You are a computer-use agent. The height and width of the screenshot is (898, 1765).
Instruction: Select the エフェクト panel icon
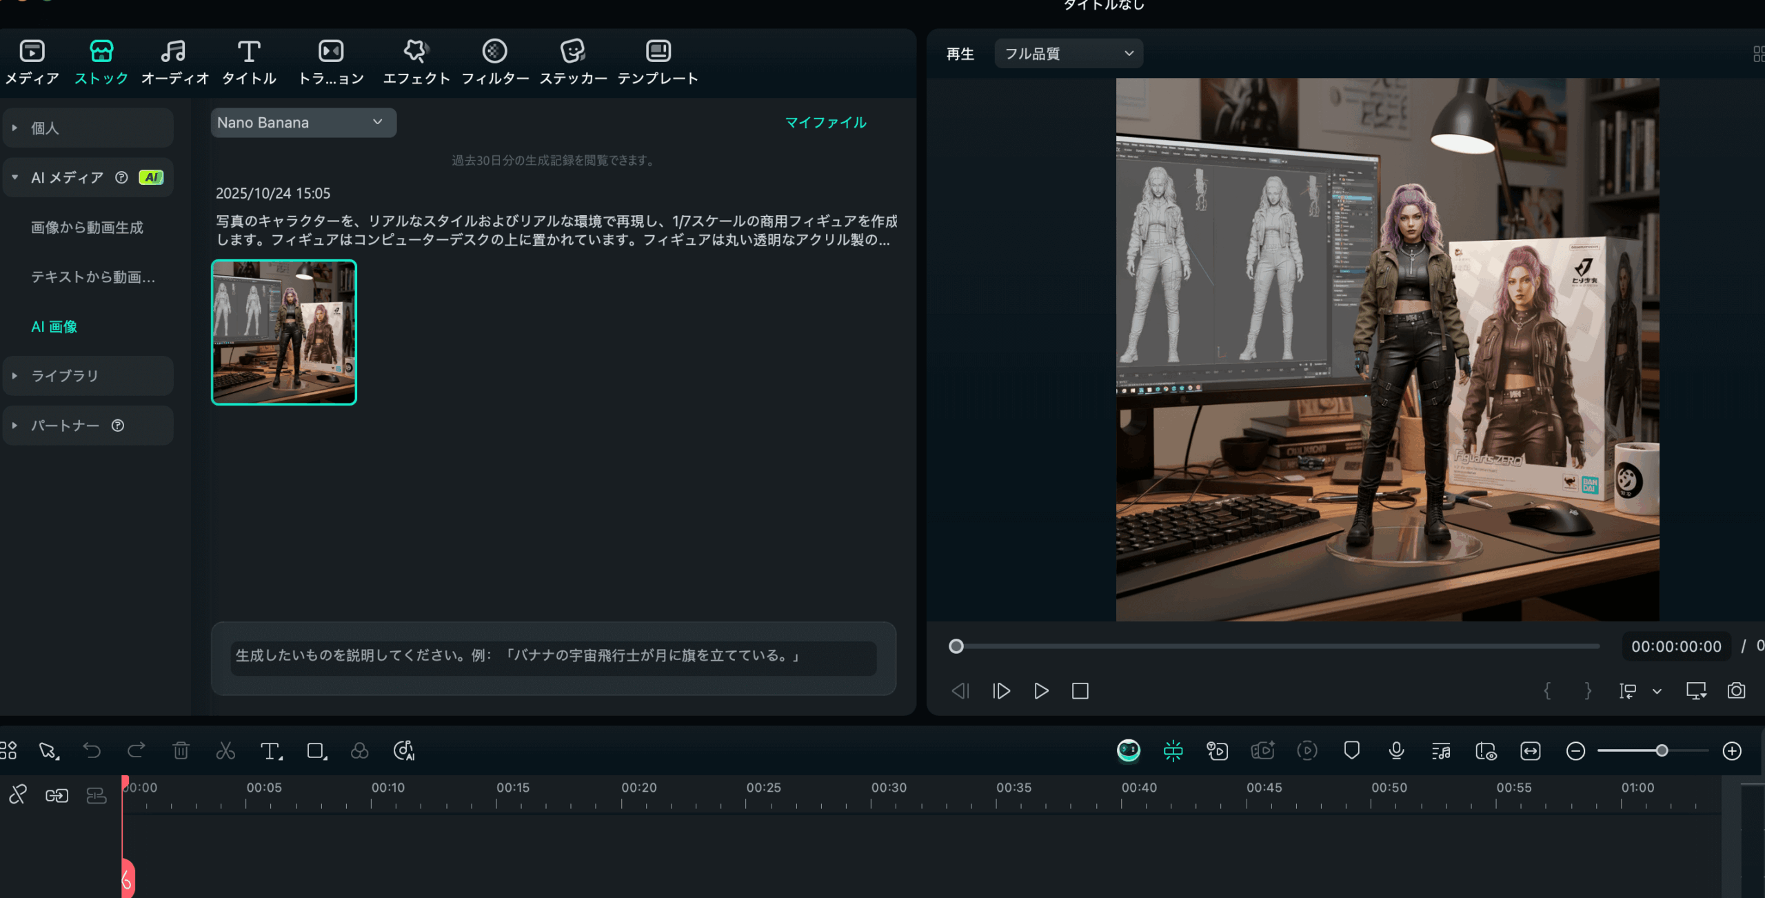pos(415,61)
